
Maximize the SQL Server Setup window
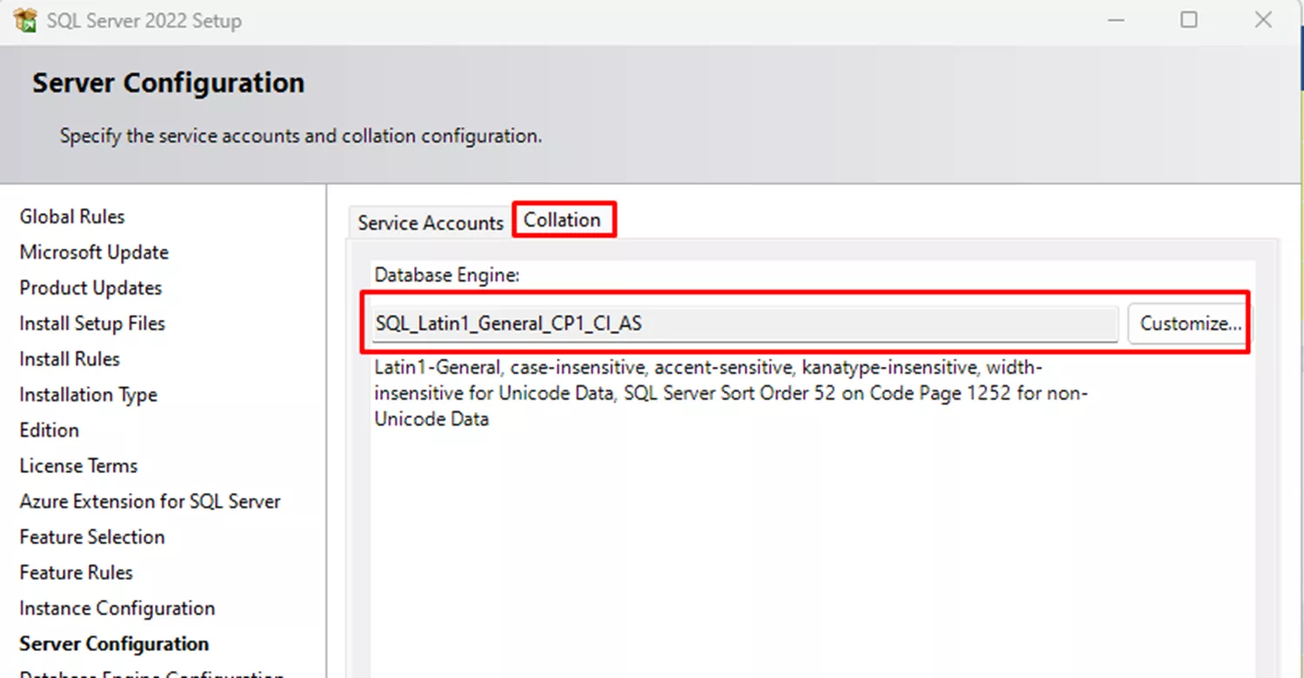pyautogui.click(x=1189, y=19)
